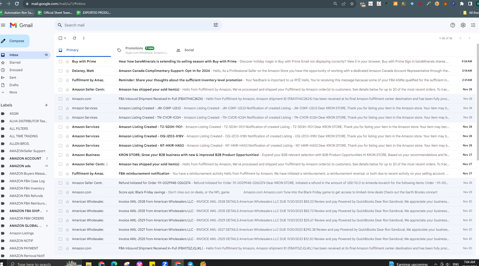Open the select dropdown arrow beside checkbox
This screenshot has height=266, width=479.
coord(65,38)
